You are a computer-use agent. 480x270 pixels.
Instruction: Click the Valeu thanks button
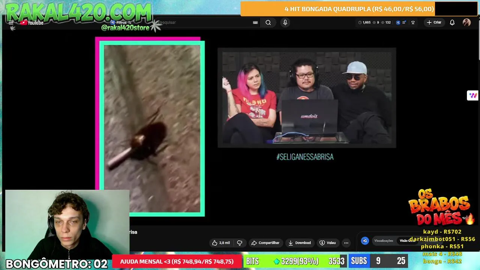[327, 243]
